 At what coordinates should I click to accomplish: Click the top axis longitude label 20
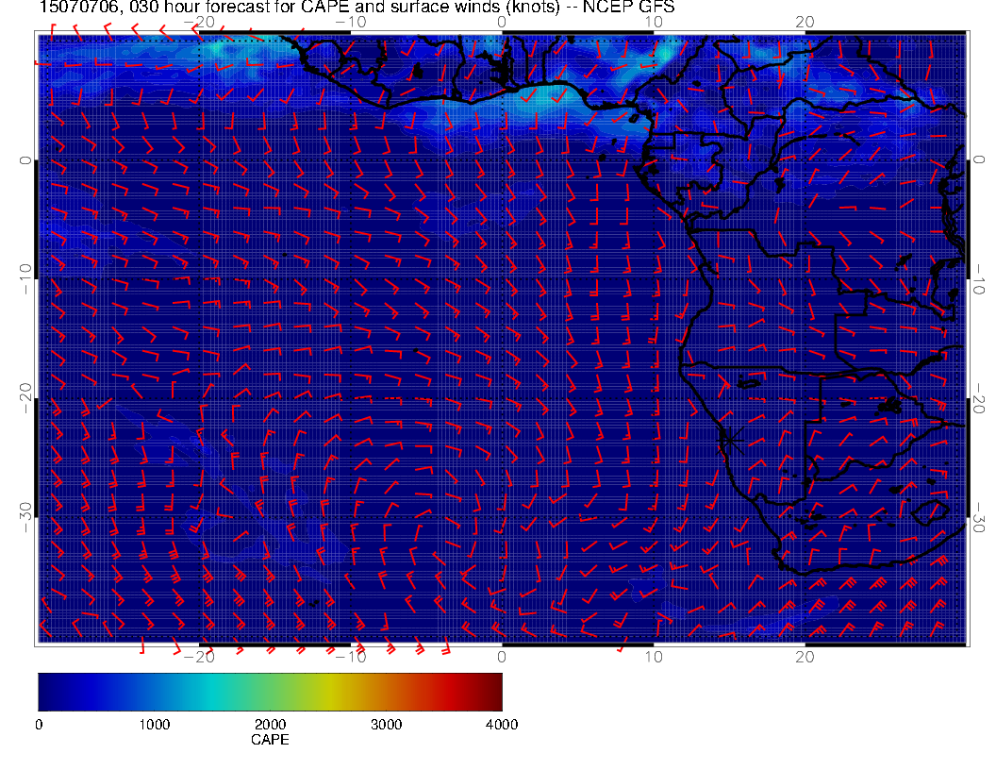tap(805, 23)
